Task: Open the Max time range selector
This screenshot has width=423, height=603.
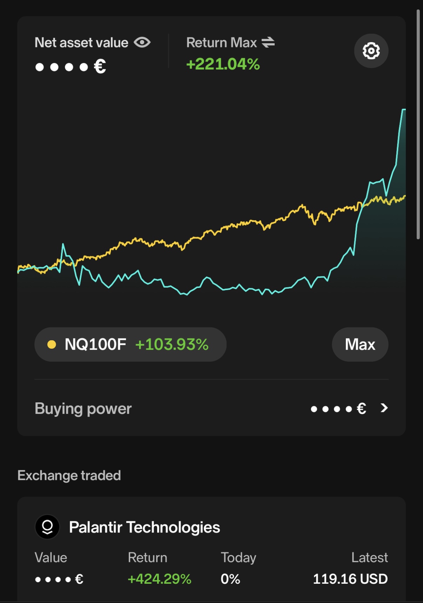Action: tap(360, 344)
